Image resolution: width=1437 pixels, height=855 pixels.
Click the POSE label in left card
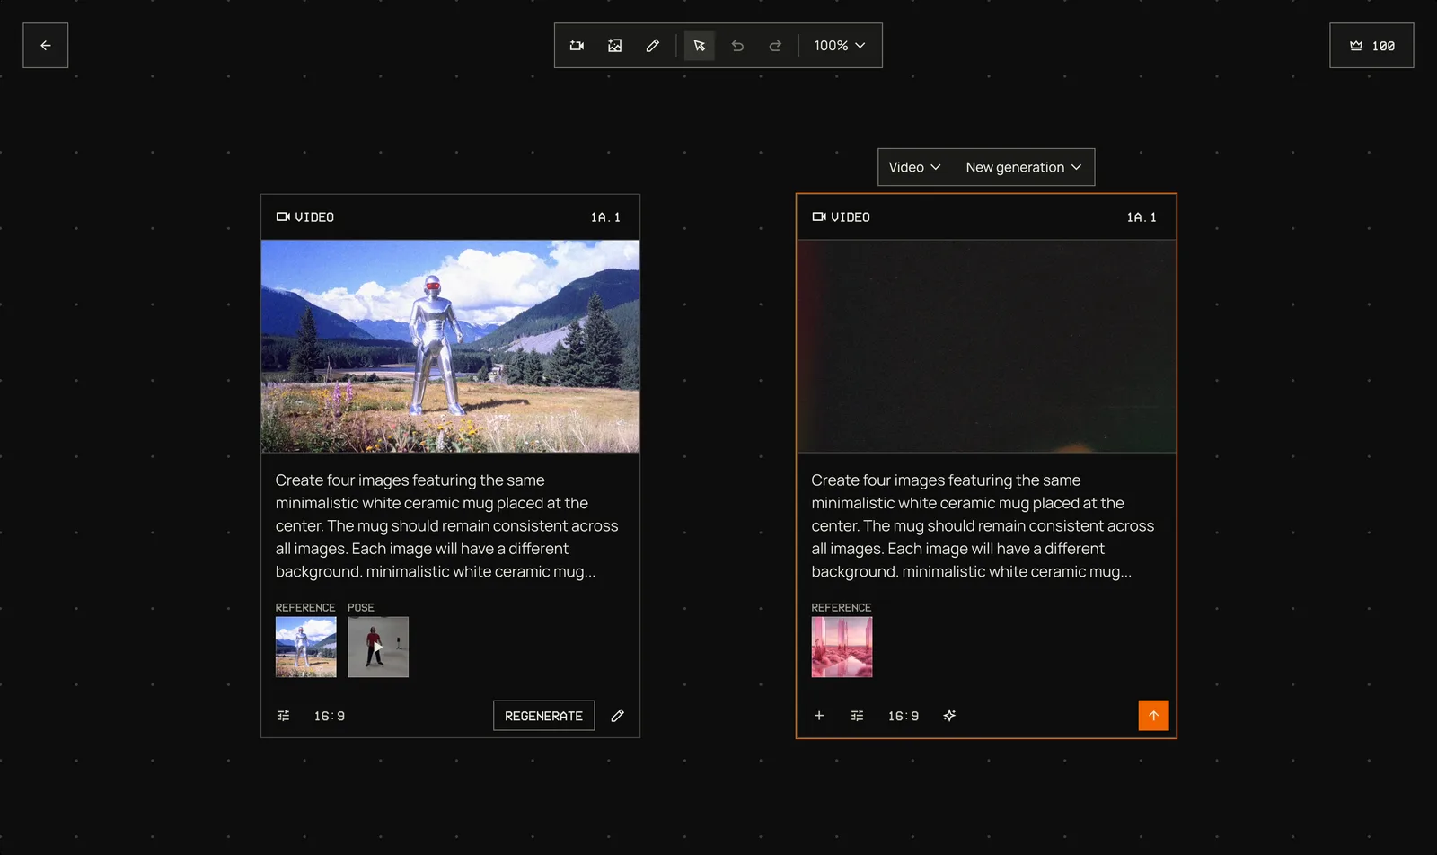pos(361,608)
